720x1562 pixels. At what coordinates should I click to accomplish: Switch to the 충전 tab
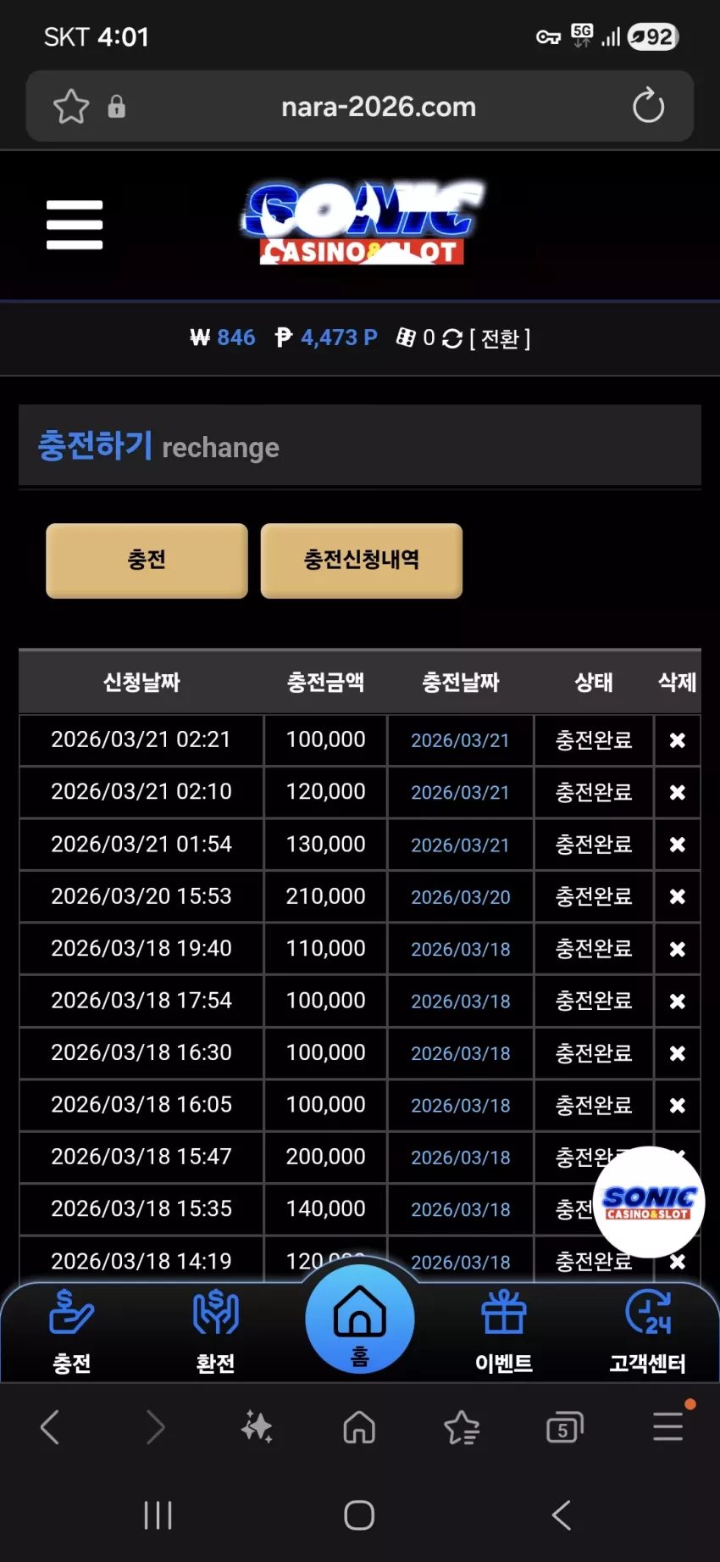tap(147, 561)
